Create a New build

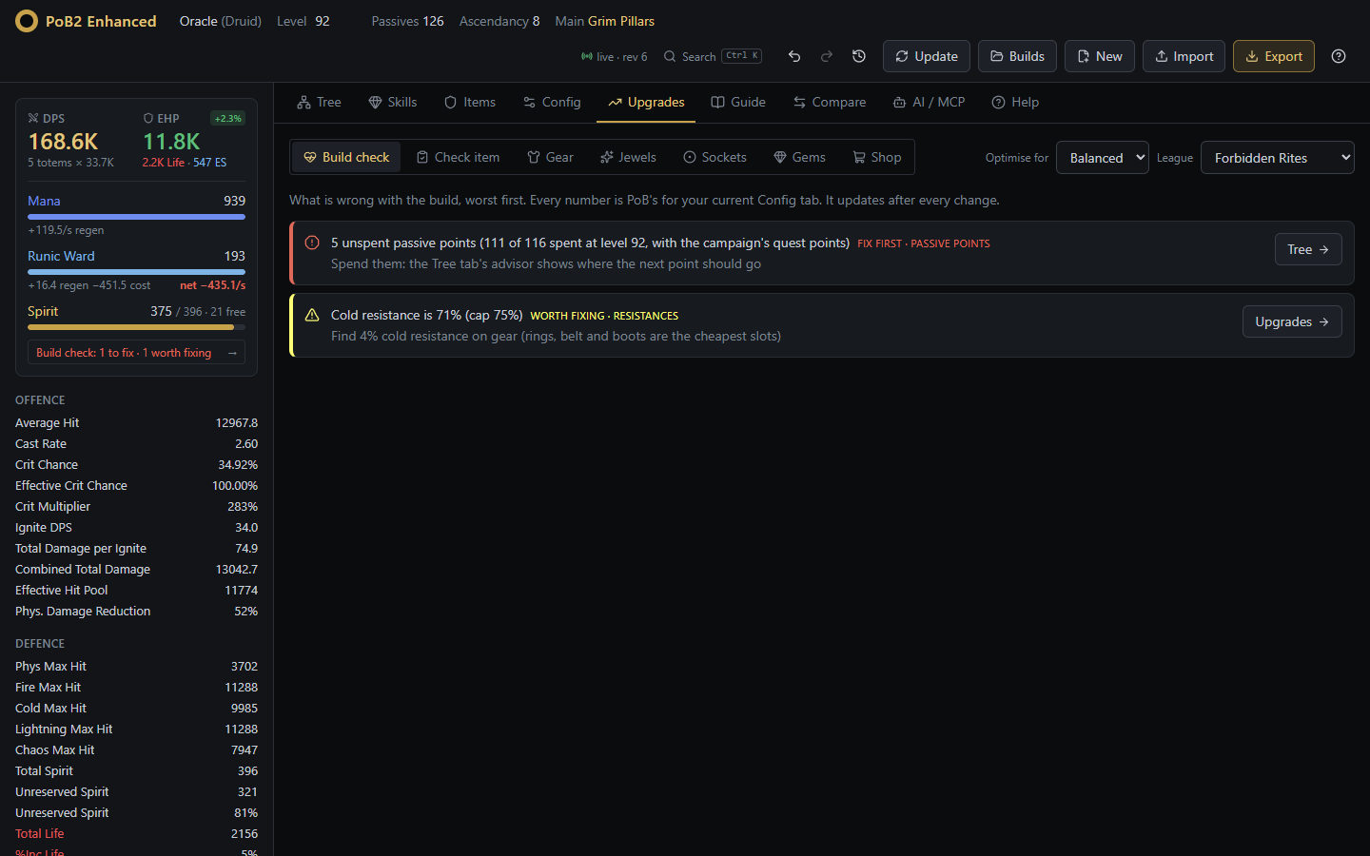(1099, 56)
